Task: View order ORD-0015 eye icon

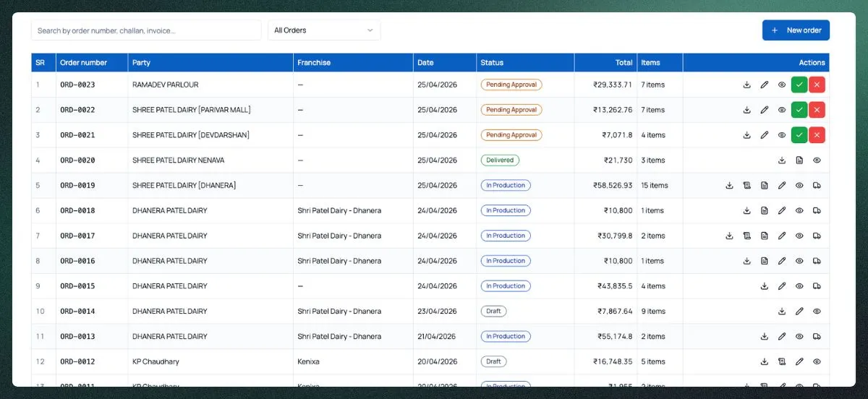Action: (799, 286)
